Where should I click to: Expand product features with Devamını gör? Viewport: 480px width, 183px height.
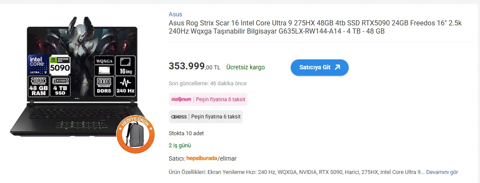pos(442,172)
